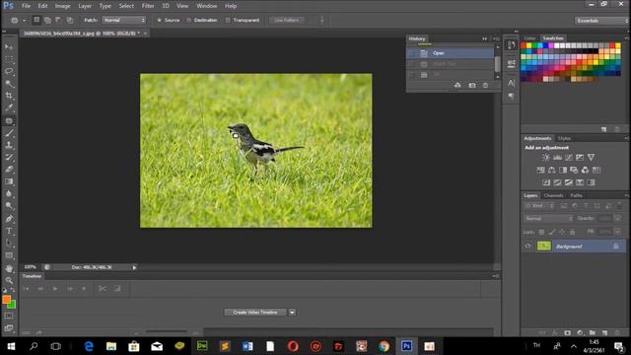Choose Add to selection mode
Viewport: 631px width, 355px height.
click(47, 20)
